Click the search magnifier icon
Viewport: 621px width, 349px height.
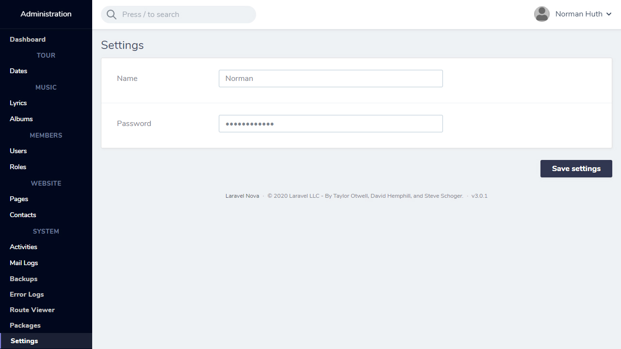point(112,15)
